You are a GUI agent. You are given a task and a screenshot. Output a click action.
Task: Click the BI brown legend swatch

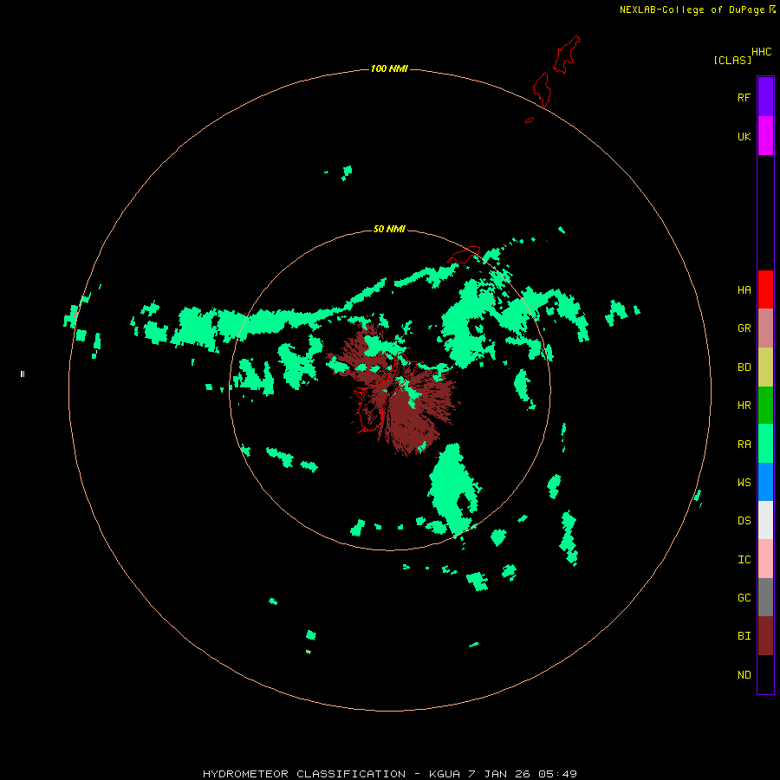click(765, 636)
